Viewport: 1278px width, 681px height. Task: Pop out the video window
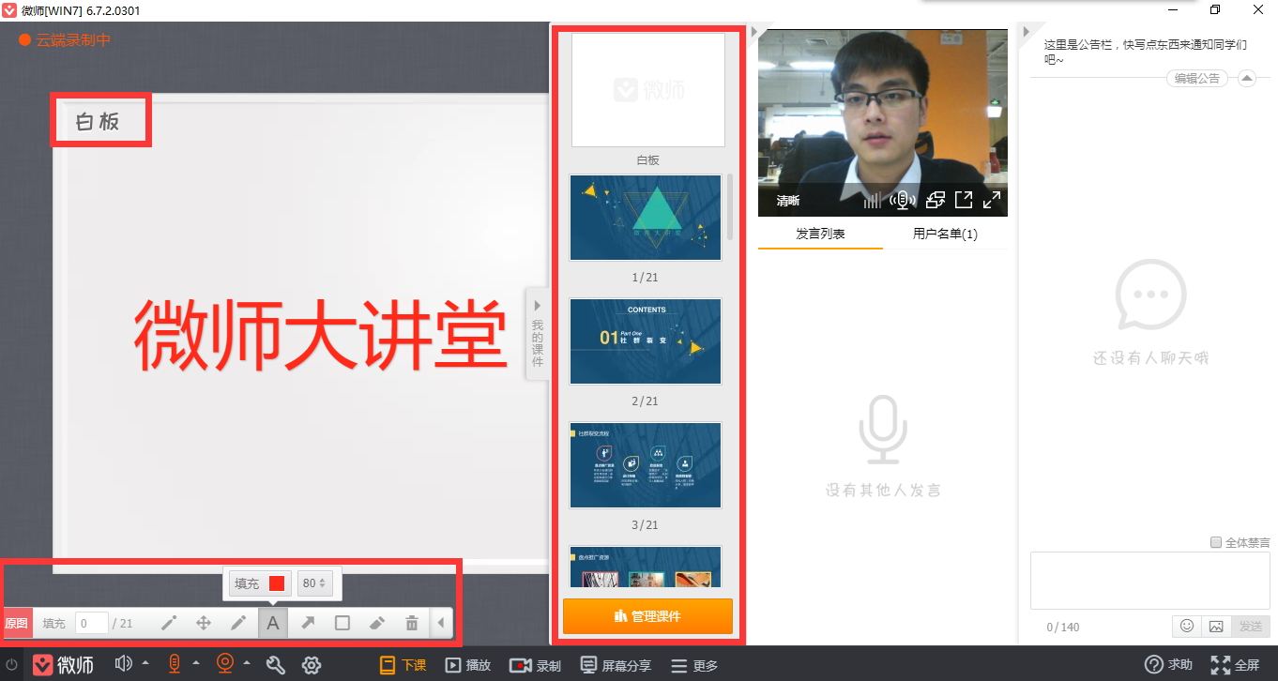964,200
